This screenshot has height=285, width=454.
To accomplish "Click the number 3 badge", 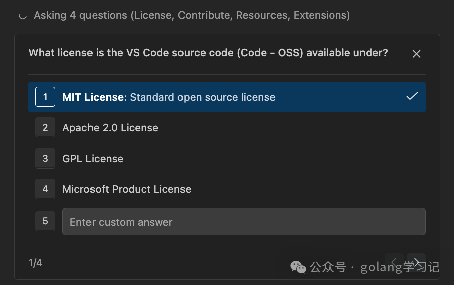I will coord(45,159).
